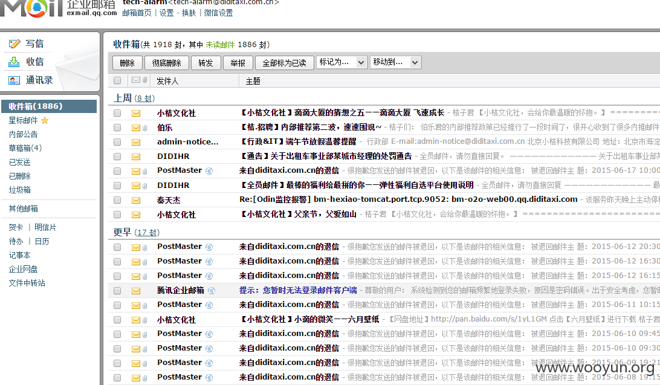This screenshot has width=660, height=385.
Task: Click 设置 link at top
Action: click(x=166, y=13)
